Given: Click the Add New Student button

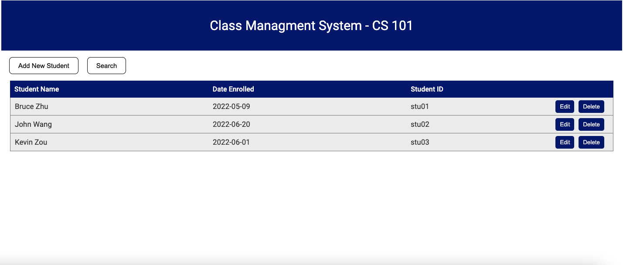Looking at the screenshot, I should [44, 65].
